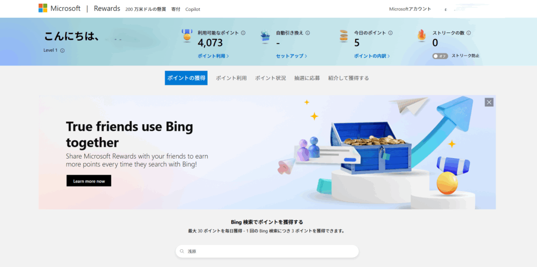537x267 pixels.
Task: Click the info icon beside 今日のポイント
Action: 391,33
